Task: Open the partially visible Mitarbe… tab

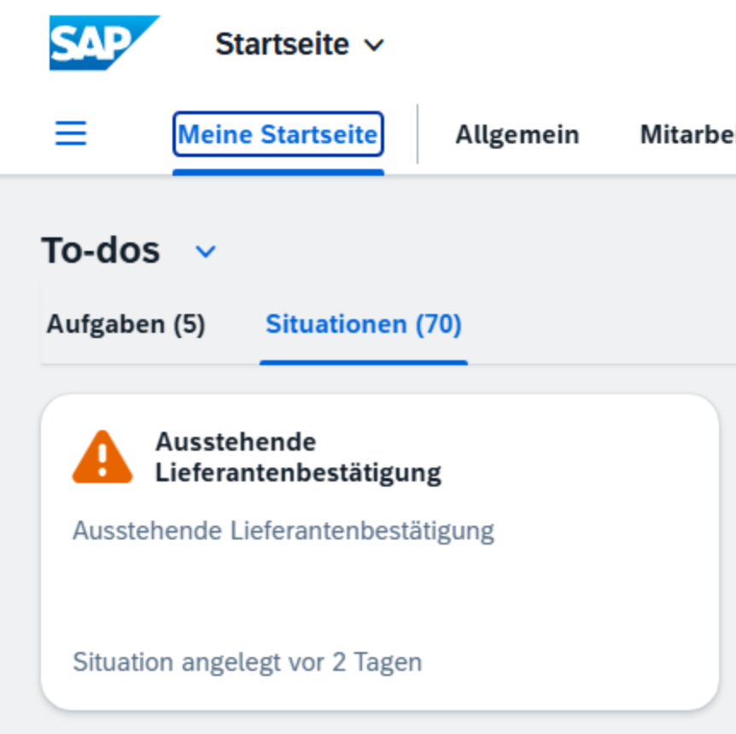Action: [x=687, y=135]
